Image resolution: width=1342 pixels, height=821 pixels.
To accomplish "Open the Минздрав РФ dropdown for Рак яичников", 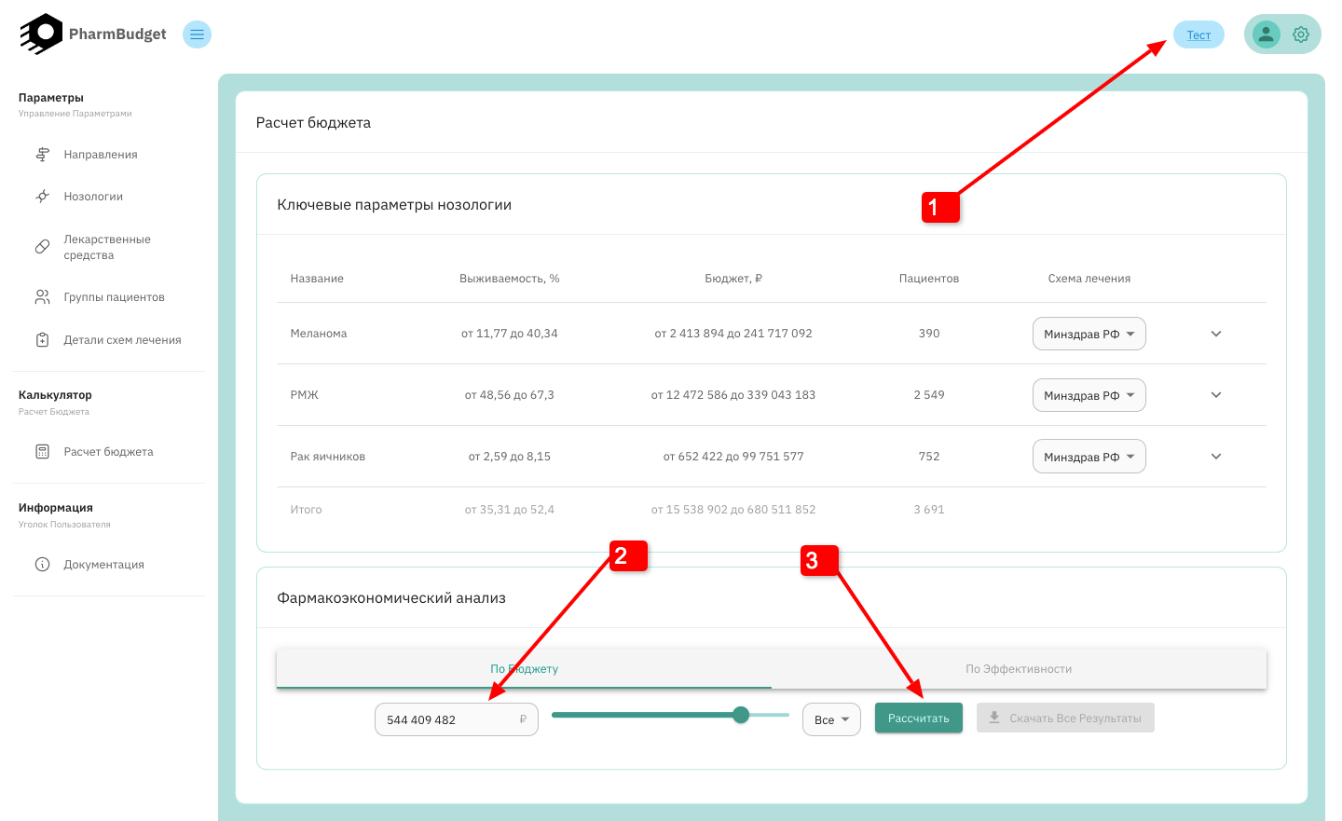I will pos(1089,457).
